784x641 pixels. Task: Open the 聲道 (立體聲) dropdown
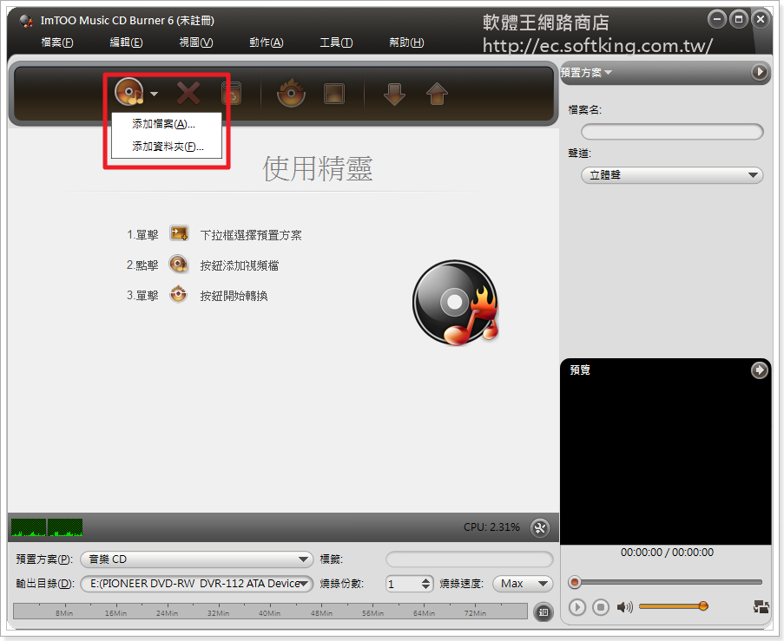(x=671, y=175)
